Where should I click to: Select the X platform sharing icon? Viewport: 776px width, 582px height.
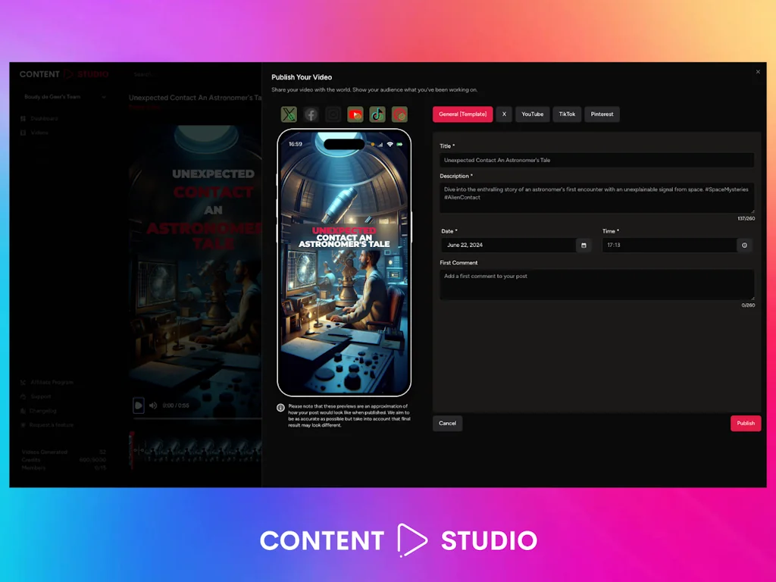point(289,114)
